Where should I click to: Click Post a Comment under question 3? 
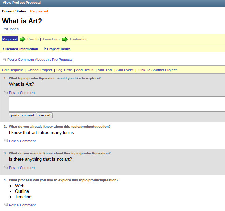click(x=22, y=168)
